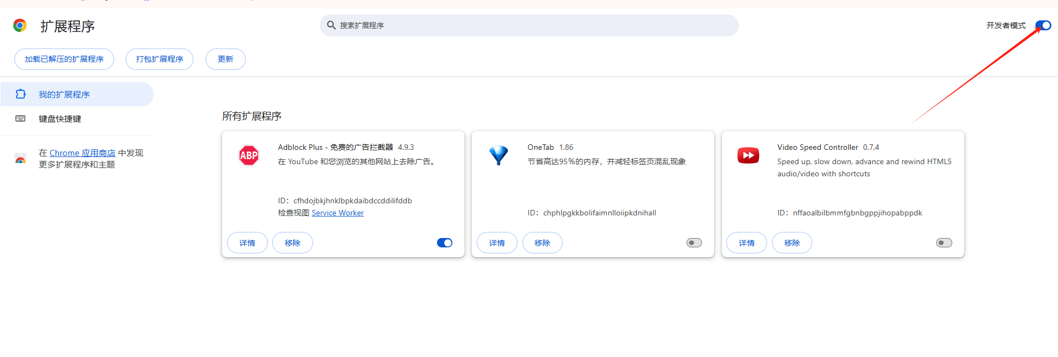Image resolution: width=1058 pixels, height=357 pixels.
Task: Click the puzzle icon beside 我的扩展程序
Action: coord(21,94)
